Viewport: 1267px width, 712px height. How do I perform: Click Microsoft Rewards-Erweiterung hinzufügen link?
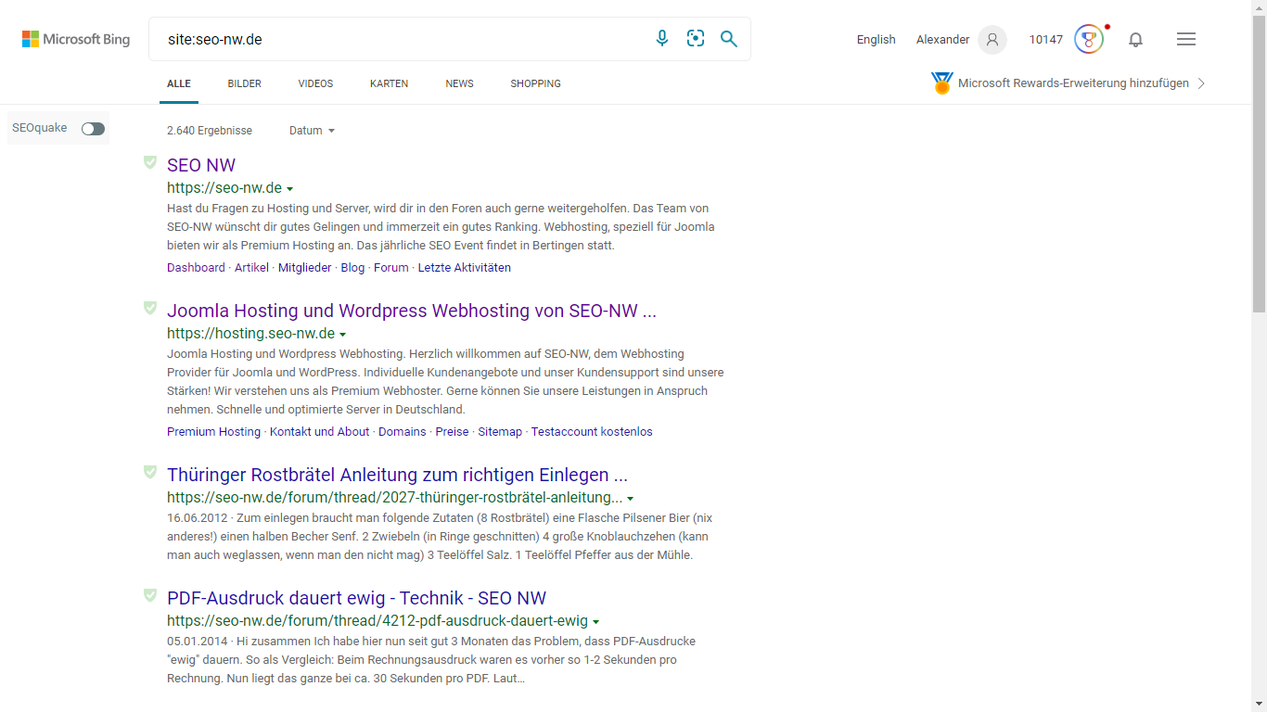1073,83
